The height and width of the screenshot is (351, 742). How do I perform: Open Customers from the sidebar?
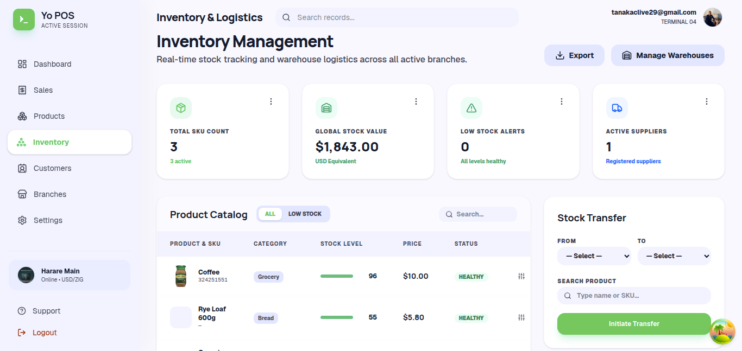tap(70, 168)
